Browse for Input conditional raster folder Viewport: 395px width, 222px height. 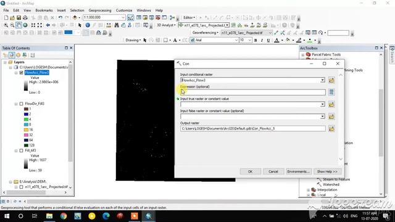pyautogui.click(x=331, y=80)
